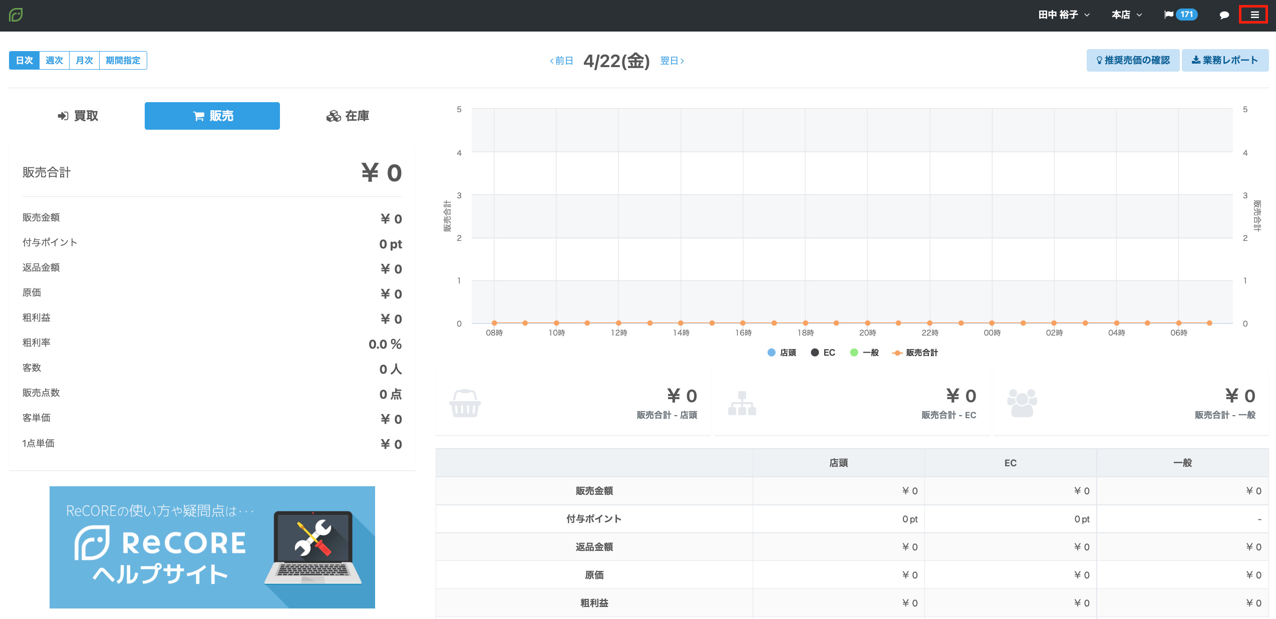Click the ReCORE leaf logo

click(x=16, y=15)
